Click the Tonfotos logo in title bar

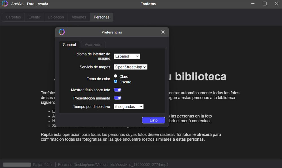(5, 4)
